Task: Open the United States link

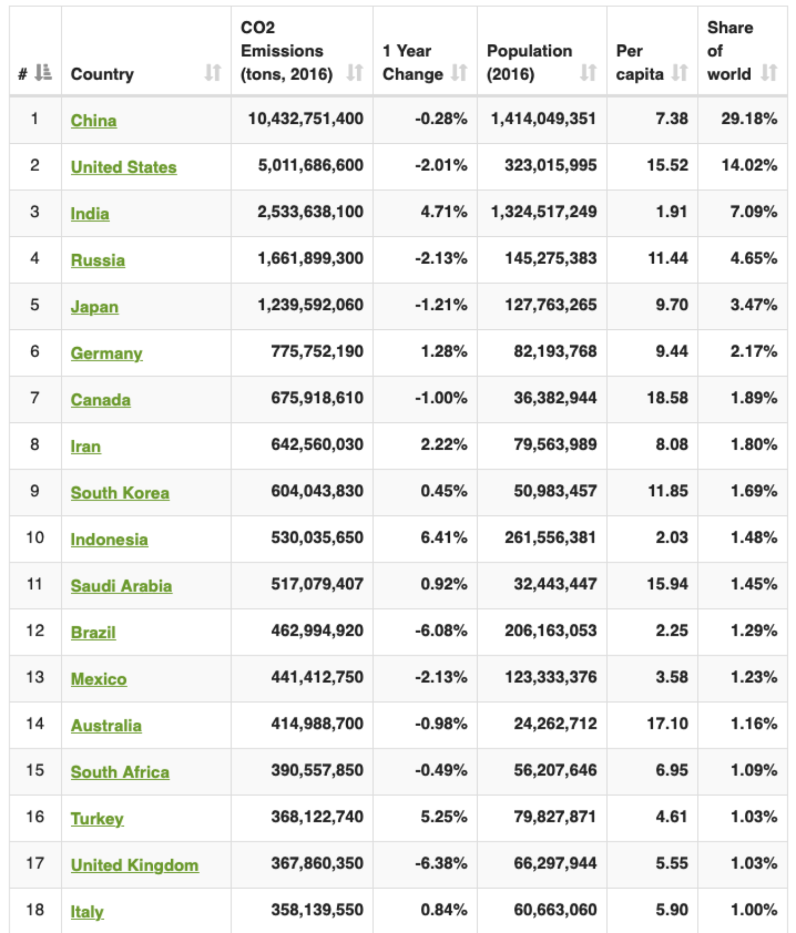Action: click(x=123, y=167)
